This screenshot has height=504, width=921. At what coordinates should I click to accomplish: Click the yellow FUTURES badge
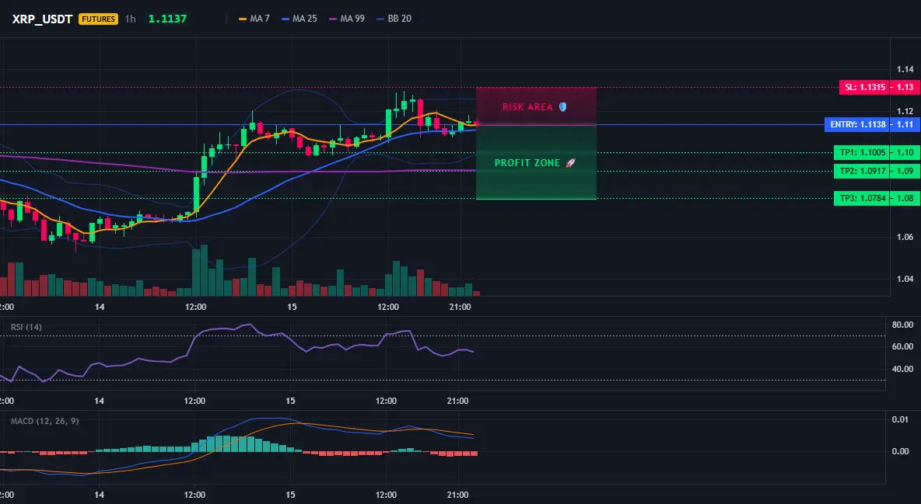click(x=98, y=19)
